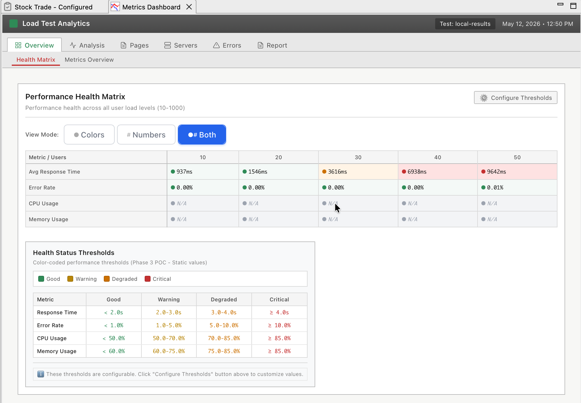Click the '≥ 4.0s' Critical threshold value
The height and width of the screenshot is (403, 581).
279,312
